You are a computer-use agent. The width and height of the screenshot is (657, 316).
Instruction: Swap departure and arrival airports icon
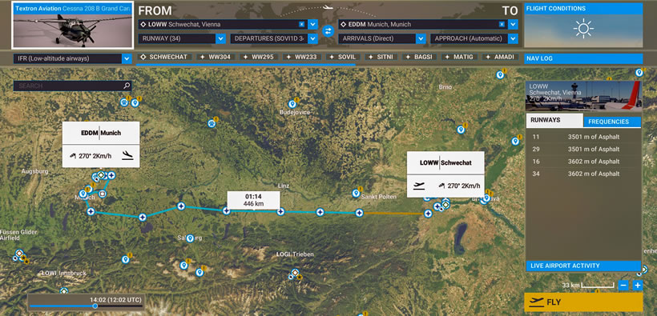pos(328,31)
